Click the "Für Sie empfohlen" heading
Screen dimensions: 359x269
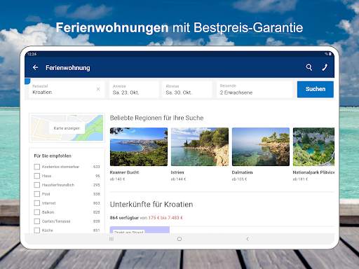point(53,156)
